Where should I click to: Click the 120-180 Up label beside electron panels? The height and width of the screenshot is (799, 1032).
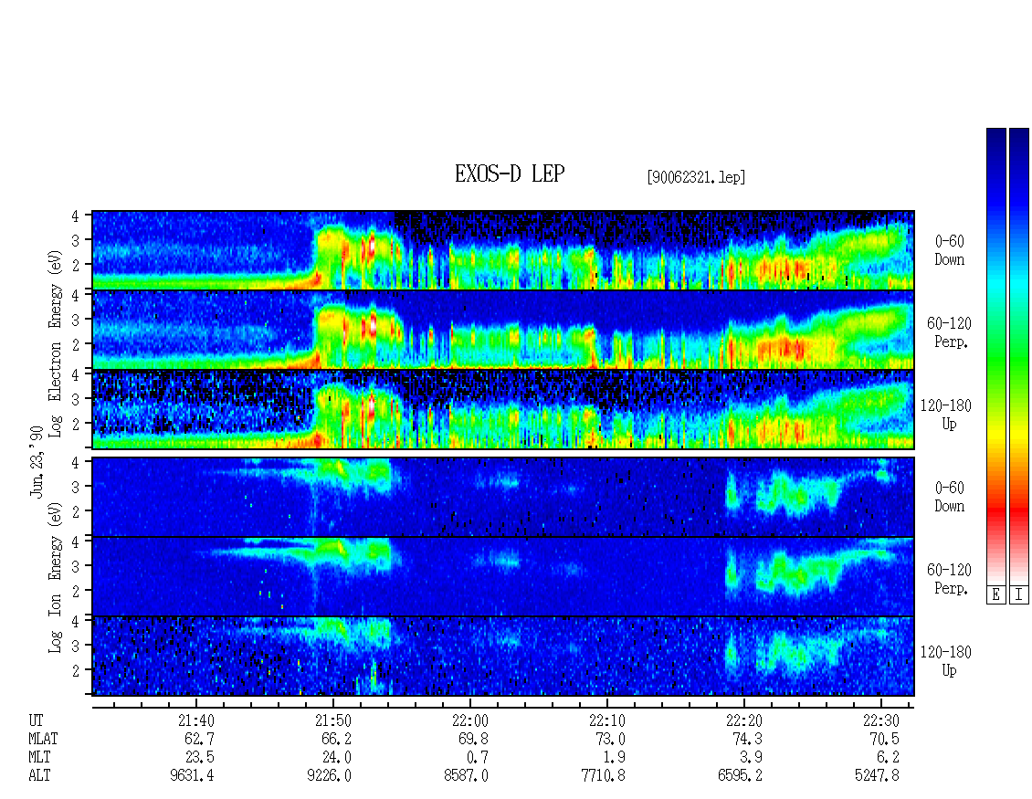click(946, 415)
